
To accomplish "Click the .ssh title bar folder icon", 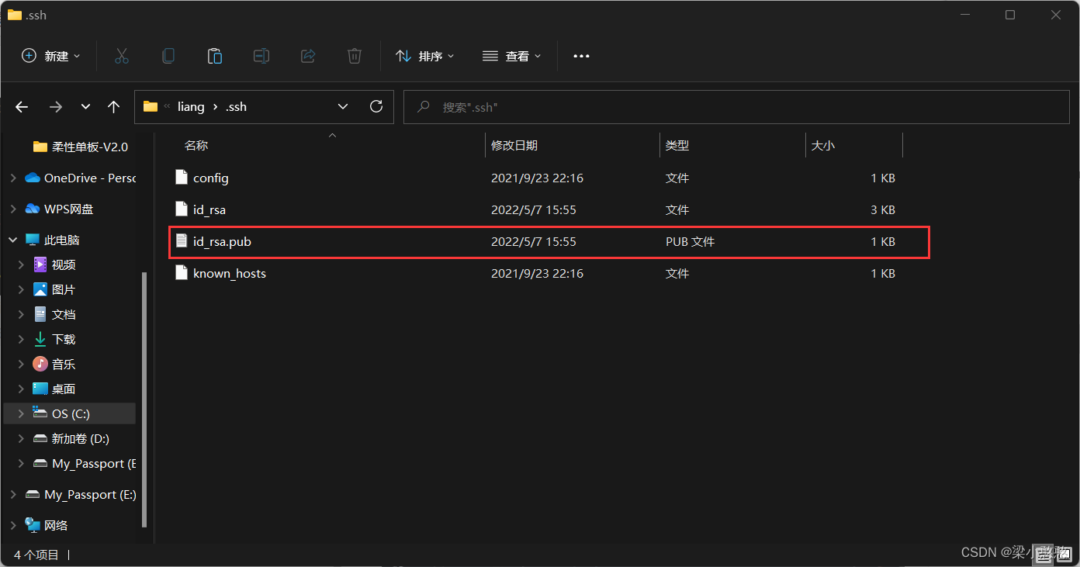I will [15, 14].
